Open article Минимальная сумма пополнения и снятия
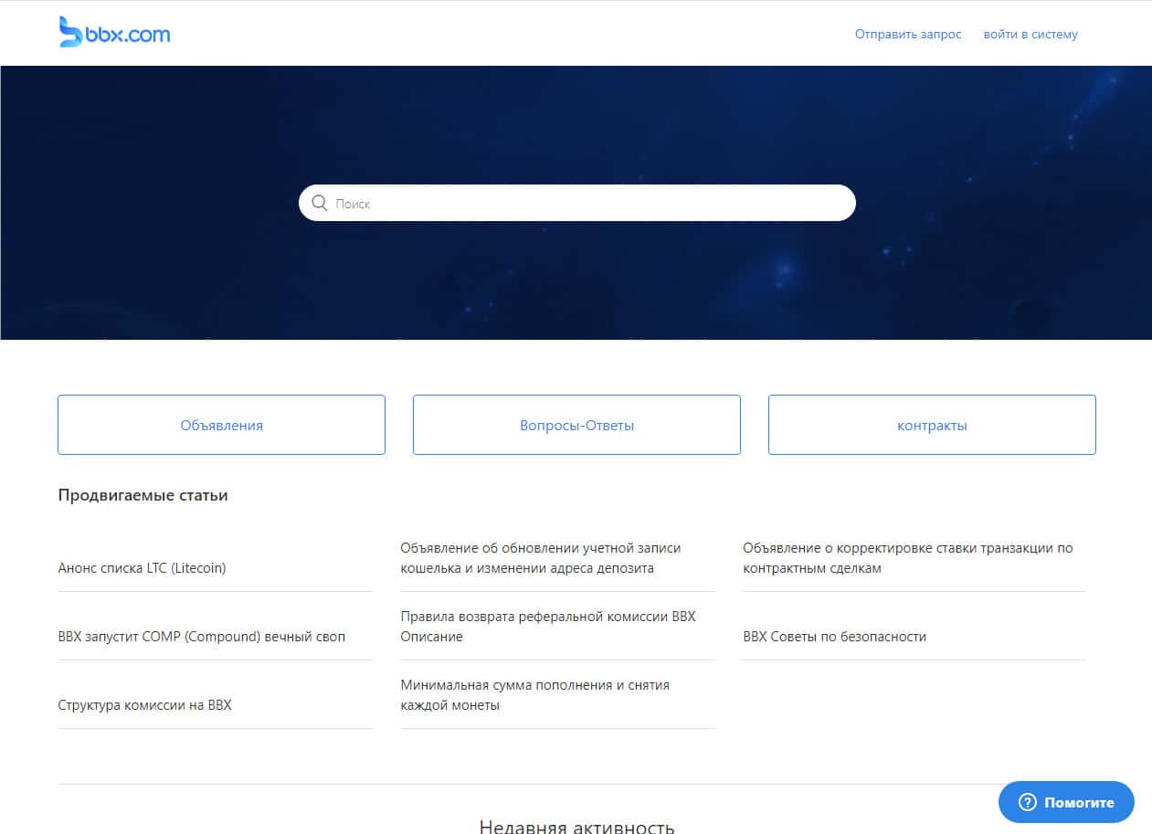This screenshot has height=834, width=1152. [535, 694]
